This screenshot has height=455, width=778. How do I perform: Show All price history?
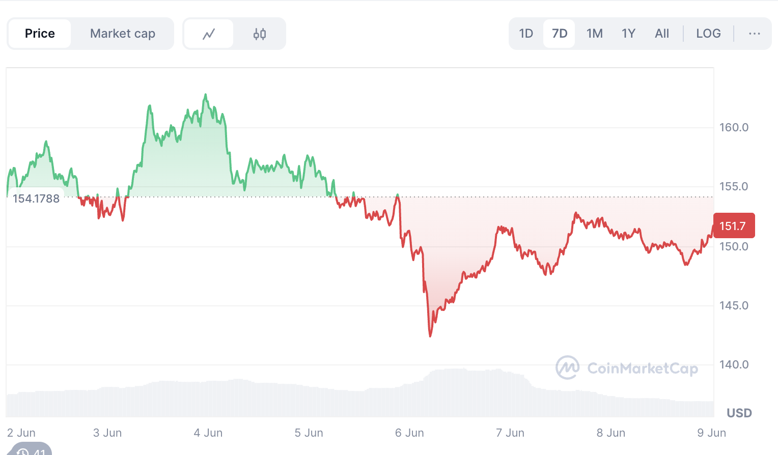click(662, 34)
